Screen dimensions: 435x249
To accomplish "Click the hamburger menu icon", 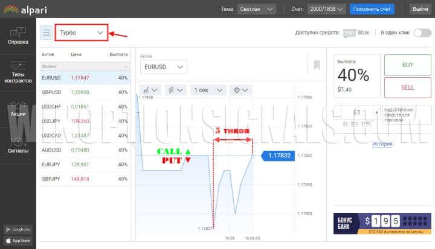I will [x=46, y=33].
